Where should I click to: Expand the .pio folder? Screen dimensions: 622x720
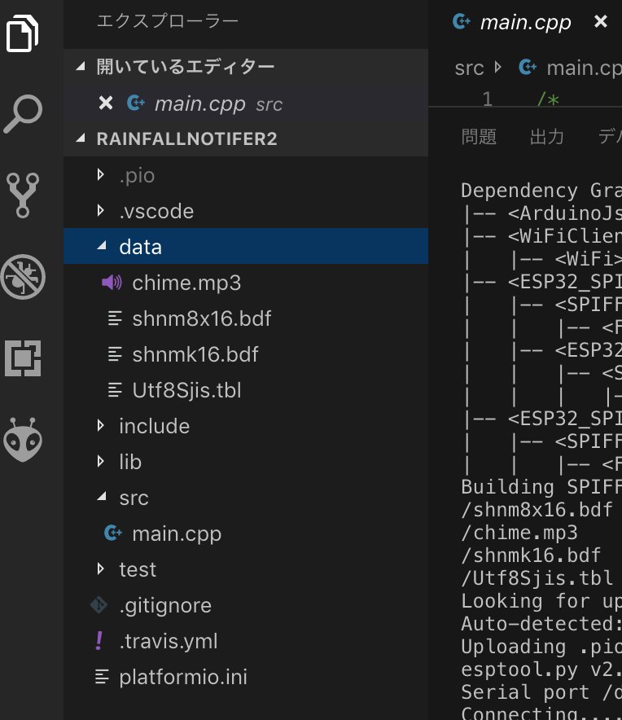(x=101, y=174)
